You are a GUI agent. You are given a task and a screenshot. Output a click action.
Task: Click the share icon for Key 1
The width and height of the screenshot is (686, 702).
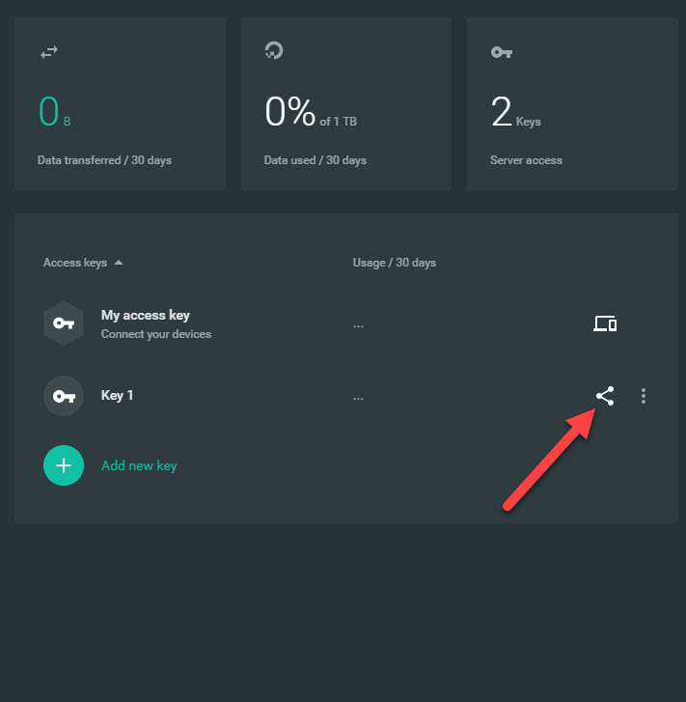pos(605,396)
